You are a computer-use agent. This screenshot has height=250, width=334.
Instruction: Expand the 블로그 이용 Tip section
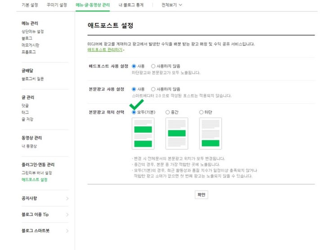click(x=45, y=215)
